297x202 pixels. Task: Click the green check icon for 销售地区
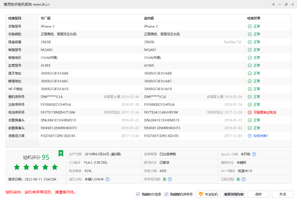[x=250, y=58]
